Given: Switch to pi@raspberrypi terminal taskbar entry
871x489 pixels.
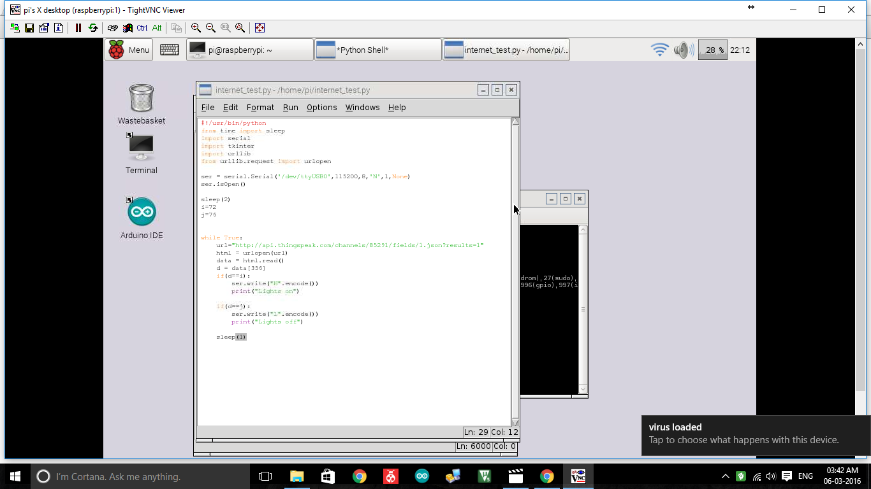Looking at the screenshot, I should (x=249, y=50).
